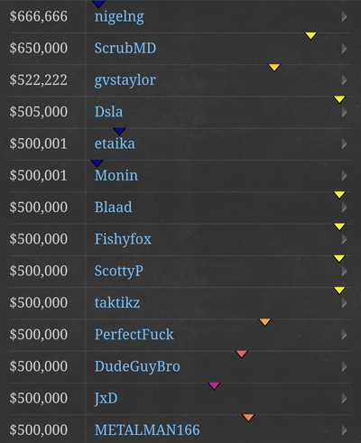361x443 pixels.
Task: Open the METALMAN166 row chevron
Action: point(345,430)
